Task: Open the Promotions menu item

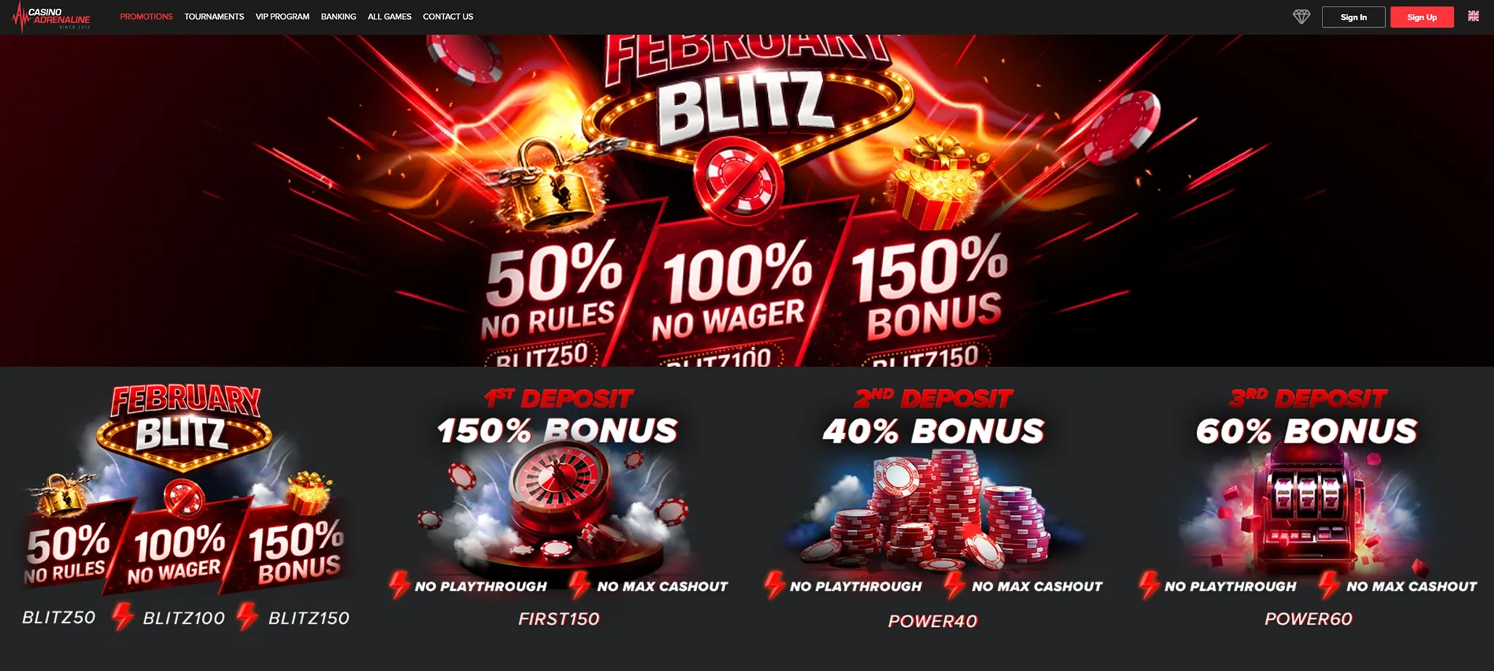Action: [146, 17]
